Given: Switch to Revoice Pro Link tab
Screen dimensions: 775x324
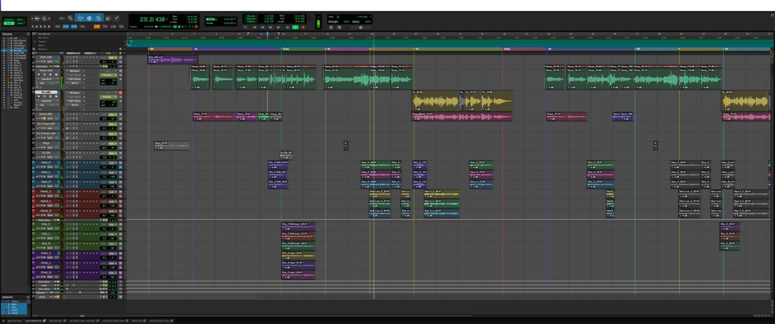Looking at the screenshot, I should click(113, 321).
